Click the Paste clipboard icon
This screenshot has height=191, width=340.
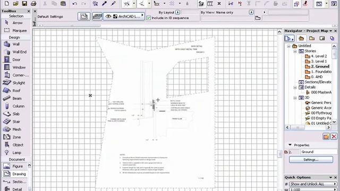tap(63, 4)
